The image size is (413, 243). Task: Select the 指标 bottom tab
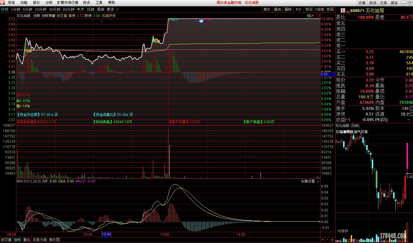tap(18, 240)
